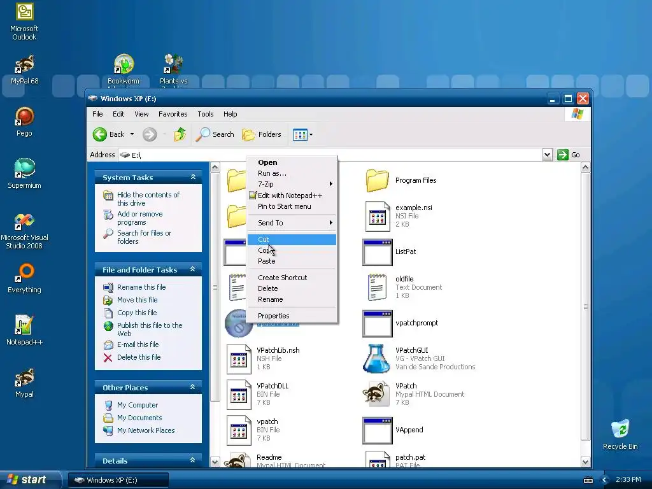Collapse the System Tasks panel
The height and width of the screenshot is (489, 652).
pyautogui.click(x=193, y=177)
